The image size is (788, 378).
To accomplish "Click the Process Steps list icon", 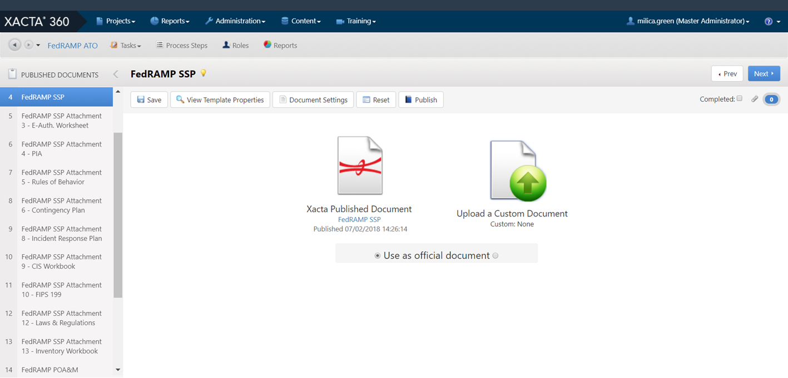I will (x=160, y=45).
